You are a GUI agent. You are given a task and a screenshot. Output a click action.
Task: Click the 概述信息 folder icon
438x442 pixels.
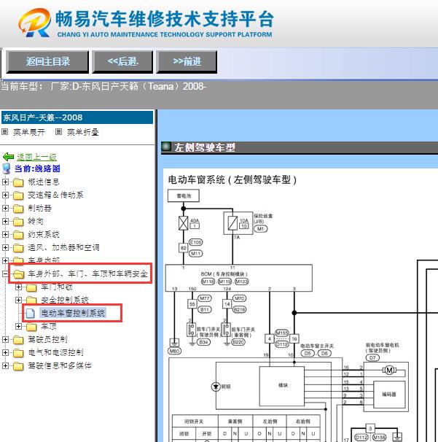18,182
